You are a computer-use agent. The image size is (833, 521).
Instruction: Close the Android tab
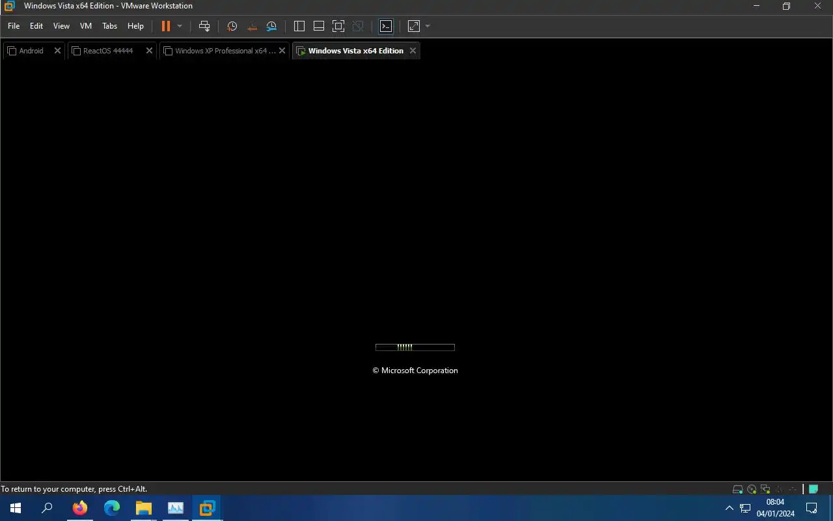click(57, 51)
